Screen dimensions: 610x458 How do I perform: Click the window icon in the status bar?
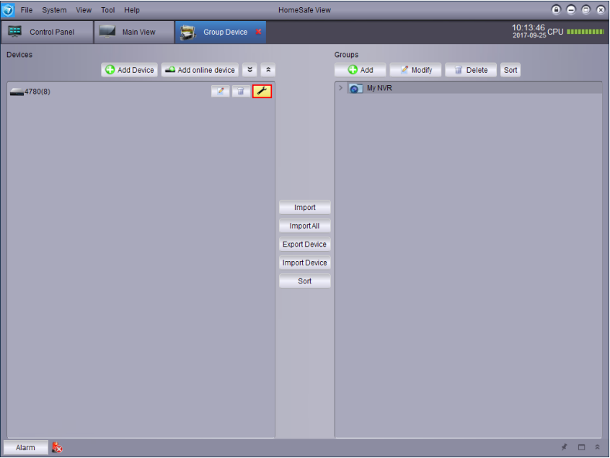click(581, 448)
